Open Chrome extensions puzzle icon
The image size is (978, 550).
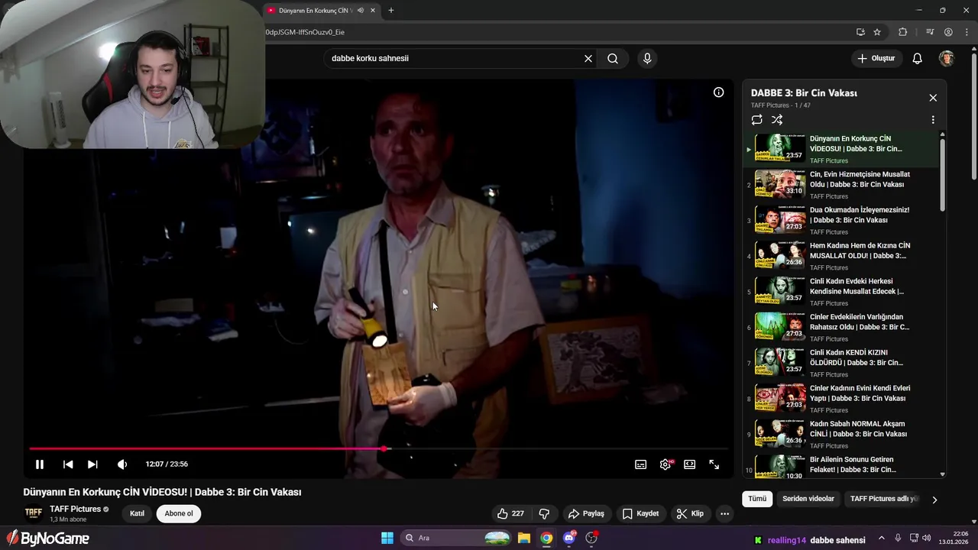[x=903, y=32]
